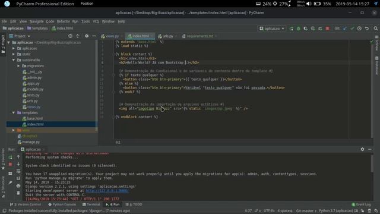Click the Run aplicacao toolbar icon
This screenshot has width=380, height=214.
coord(292,29)
